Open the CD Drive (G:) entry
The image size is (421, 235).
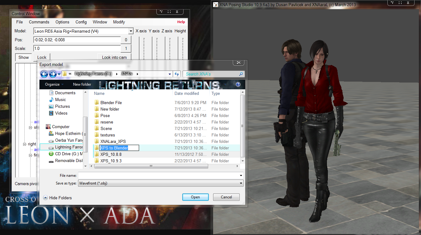pos(66,154)
